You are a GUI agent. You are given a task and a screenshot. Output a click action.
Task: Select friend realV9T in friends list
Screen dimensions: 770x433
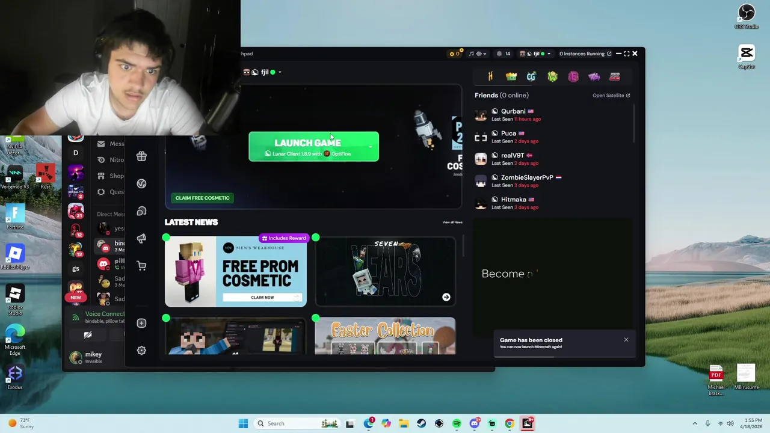[553, 159]
